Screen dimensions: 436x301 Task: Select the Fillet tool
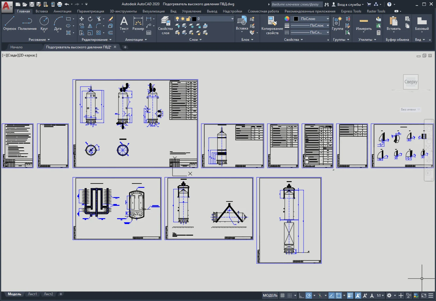pos(99,26)
